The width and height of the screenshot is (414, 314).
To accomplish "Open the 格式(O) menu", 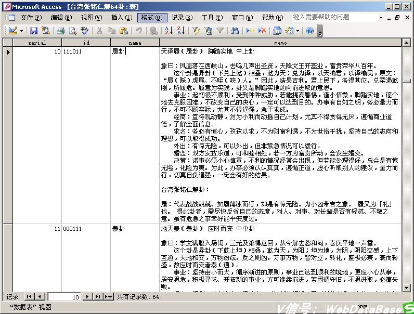I will point(152,18).
